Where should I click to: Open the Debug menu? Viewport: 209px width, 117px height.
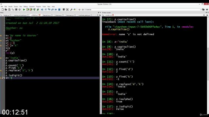(x=25, y=6)
